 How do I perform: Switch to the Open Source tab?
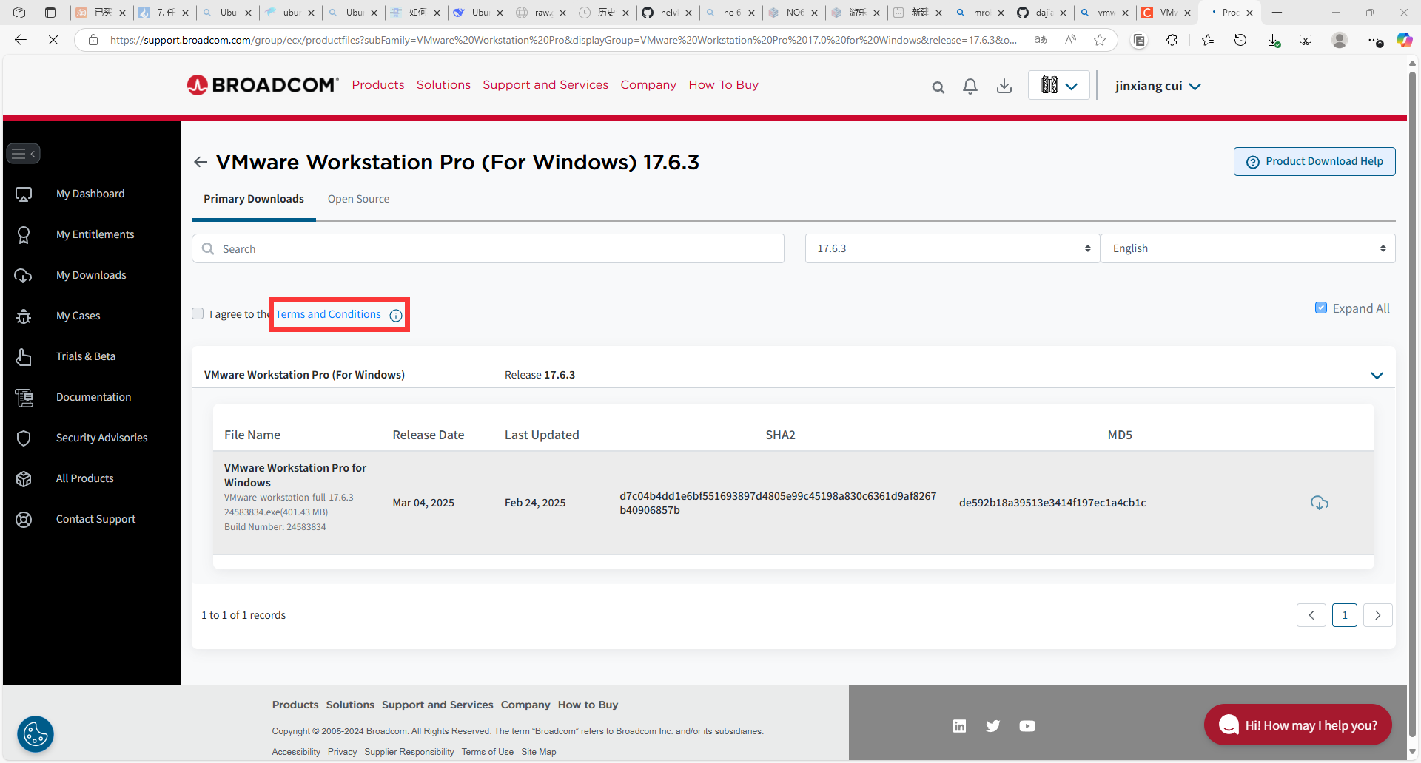(358, 199)
